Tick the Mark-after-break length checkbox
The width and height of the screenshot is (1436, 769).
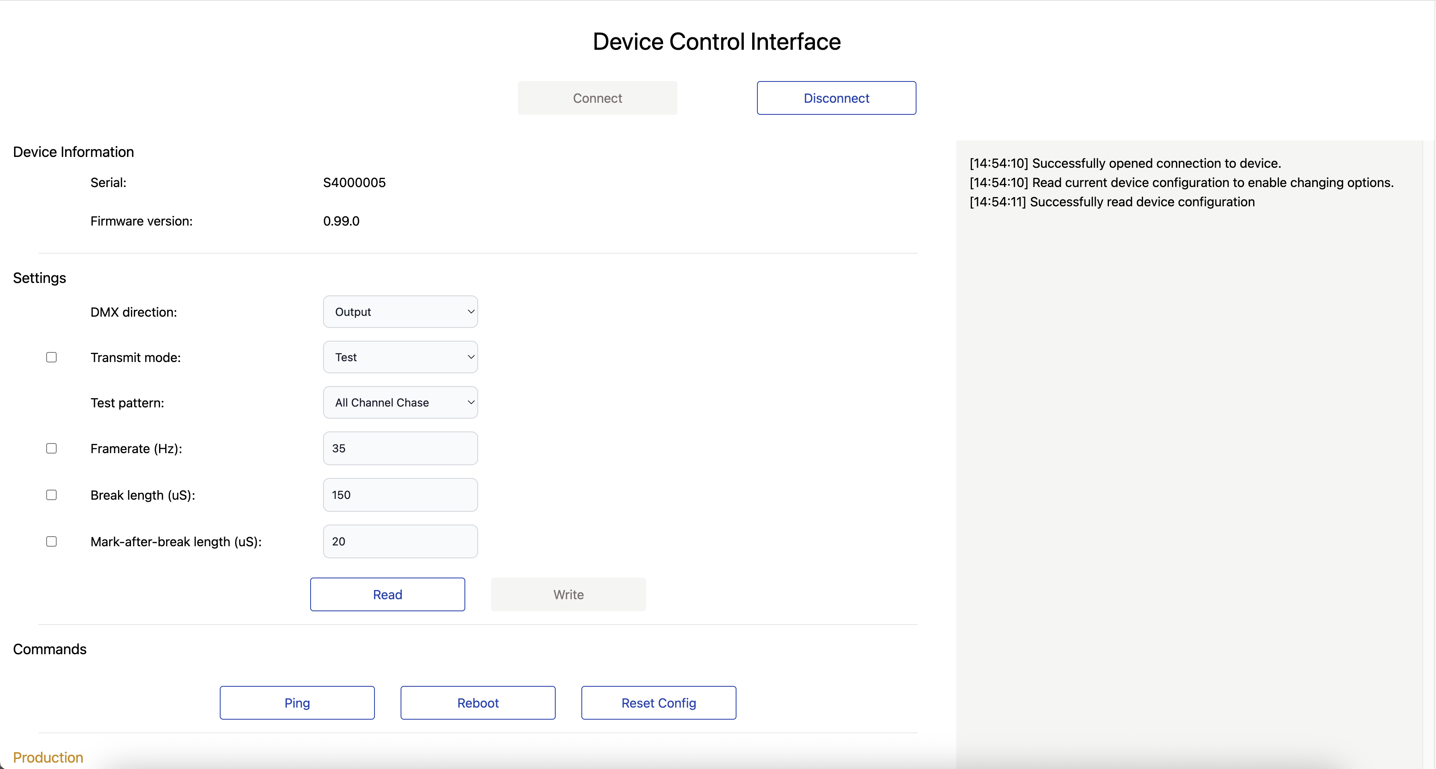point(51,541)
